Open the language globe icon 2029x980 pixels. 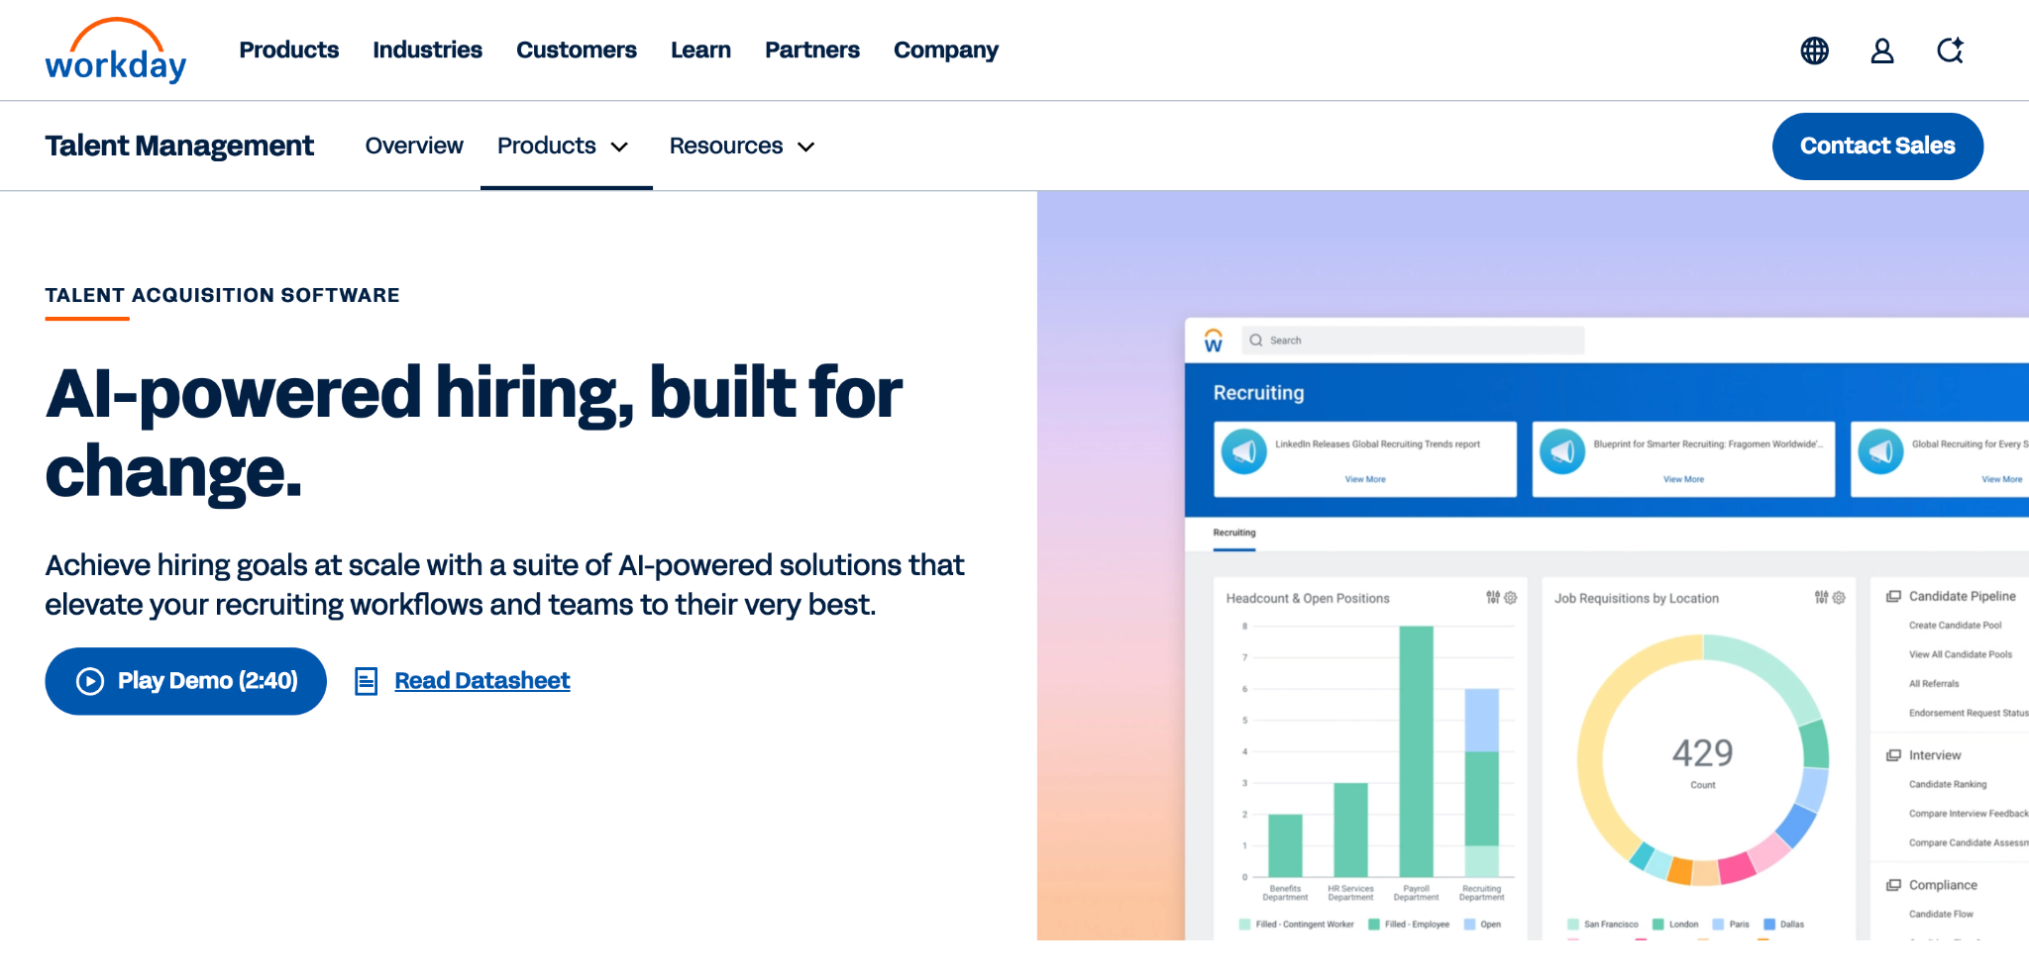point(1814,50)
